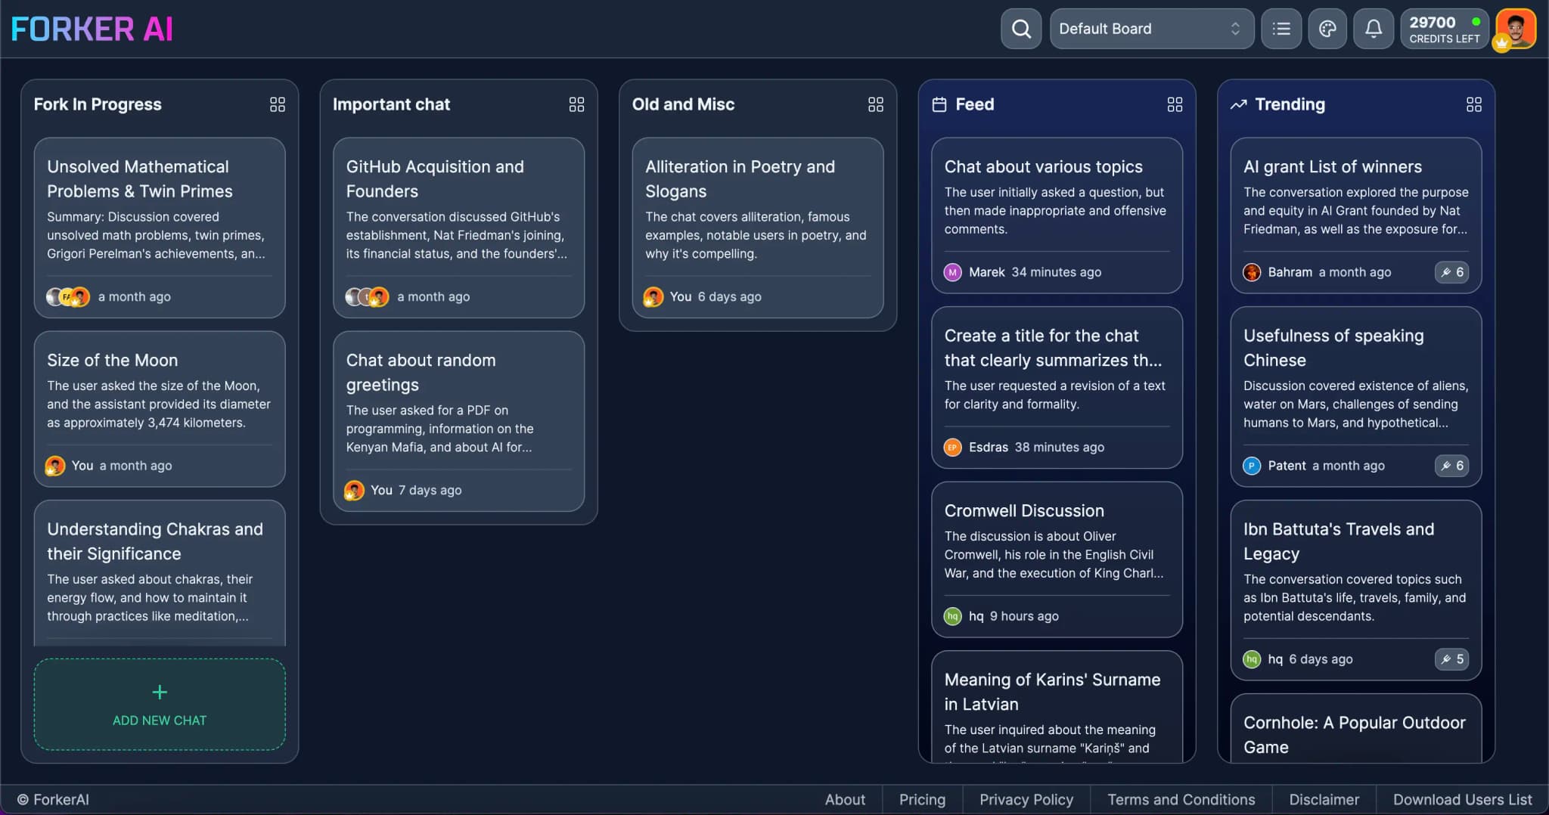Open grid menu on Feed column
Image resolution: width=1549 pixels, height=815 pixels.
1175,104
